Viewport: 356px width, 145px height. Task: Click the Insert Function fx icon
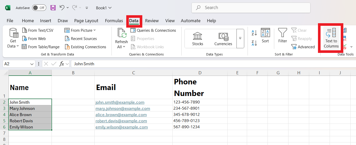point(62,64)
